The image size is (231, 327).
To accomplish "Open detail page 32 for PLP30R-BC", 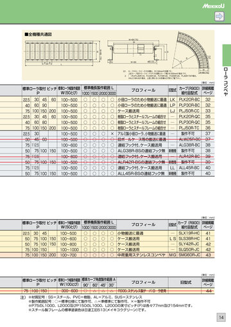I will [208, 105].
